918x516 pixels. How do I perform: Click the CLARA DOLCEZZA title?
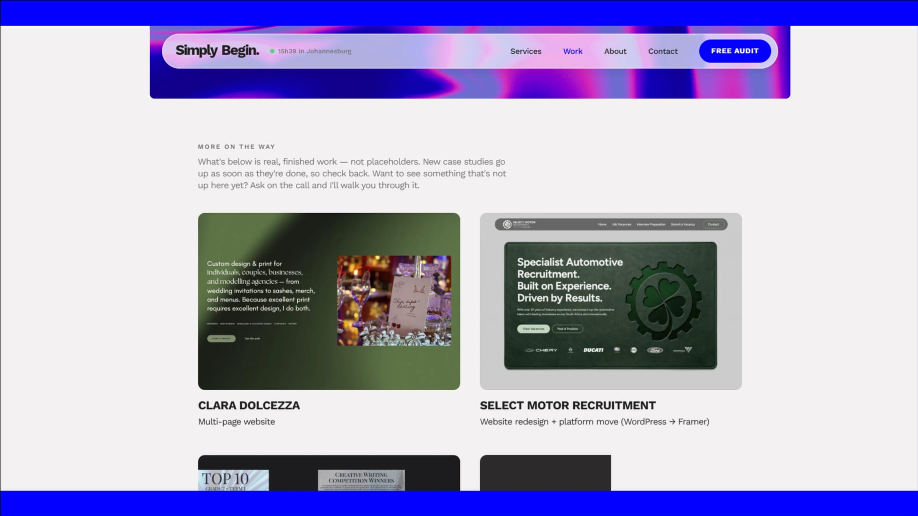(249, 405)
